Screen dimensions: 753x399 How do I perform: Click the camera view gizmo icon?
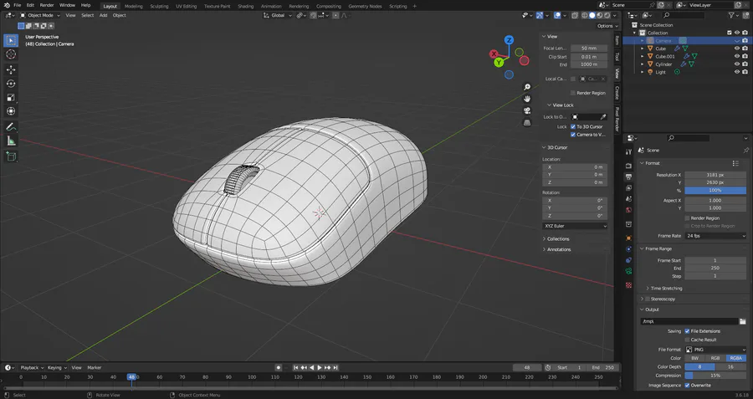527,110
